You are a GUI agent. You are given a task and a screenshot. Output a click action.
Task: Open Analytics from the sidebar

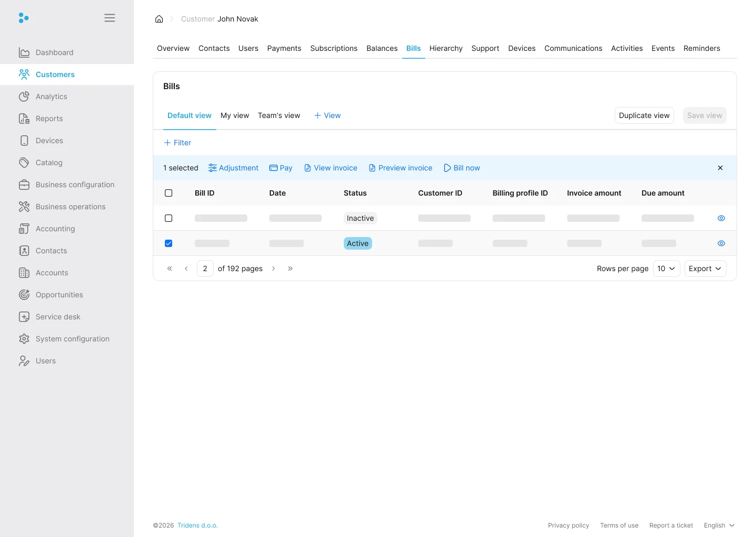coord(51,96)
